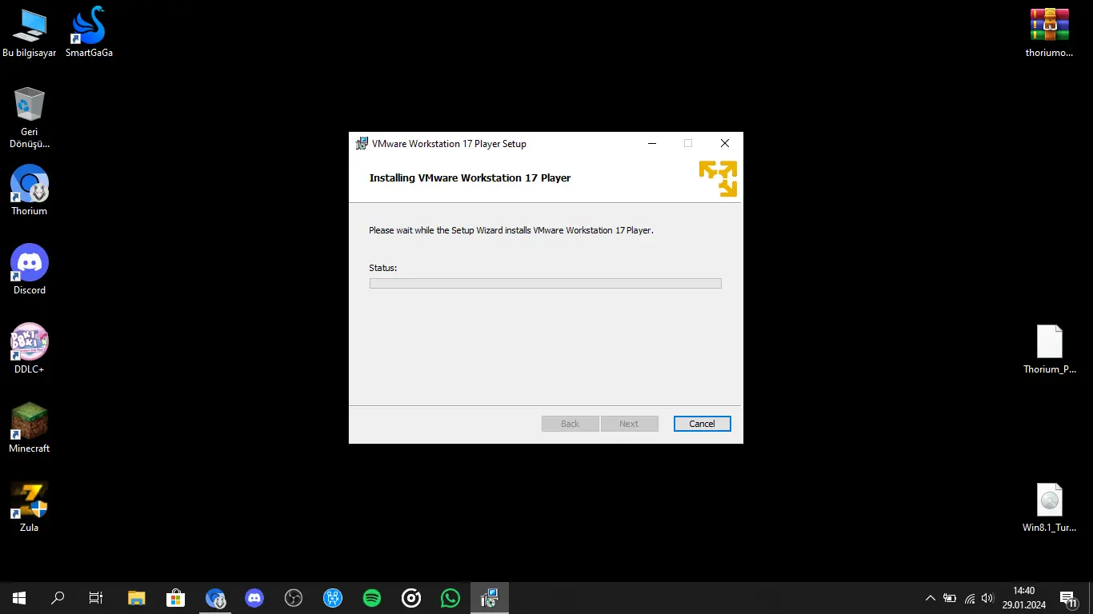Open Spotify from the taskbar
This screenshot has height=614, width=1093.
click(372, 598)
